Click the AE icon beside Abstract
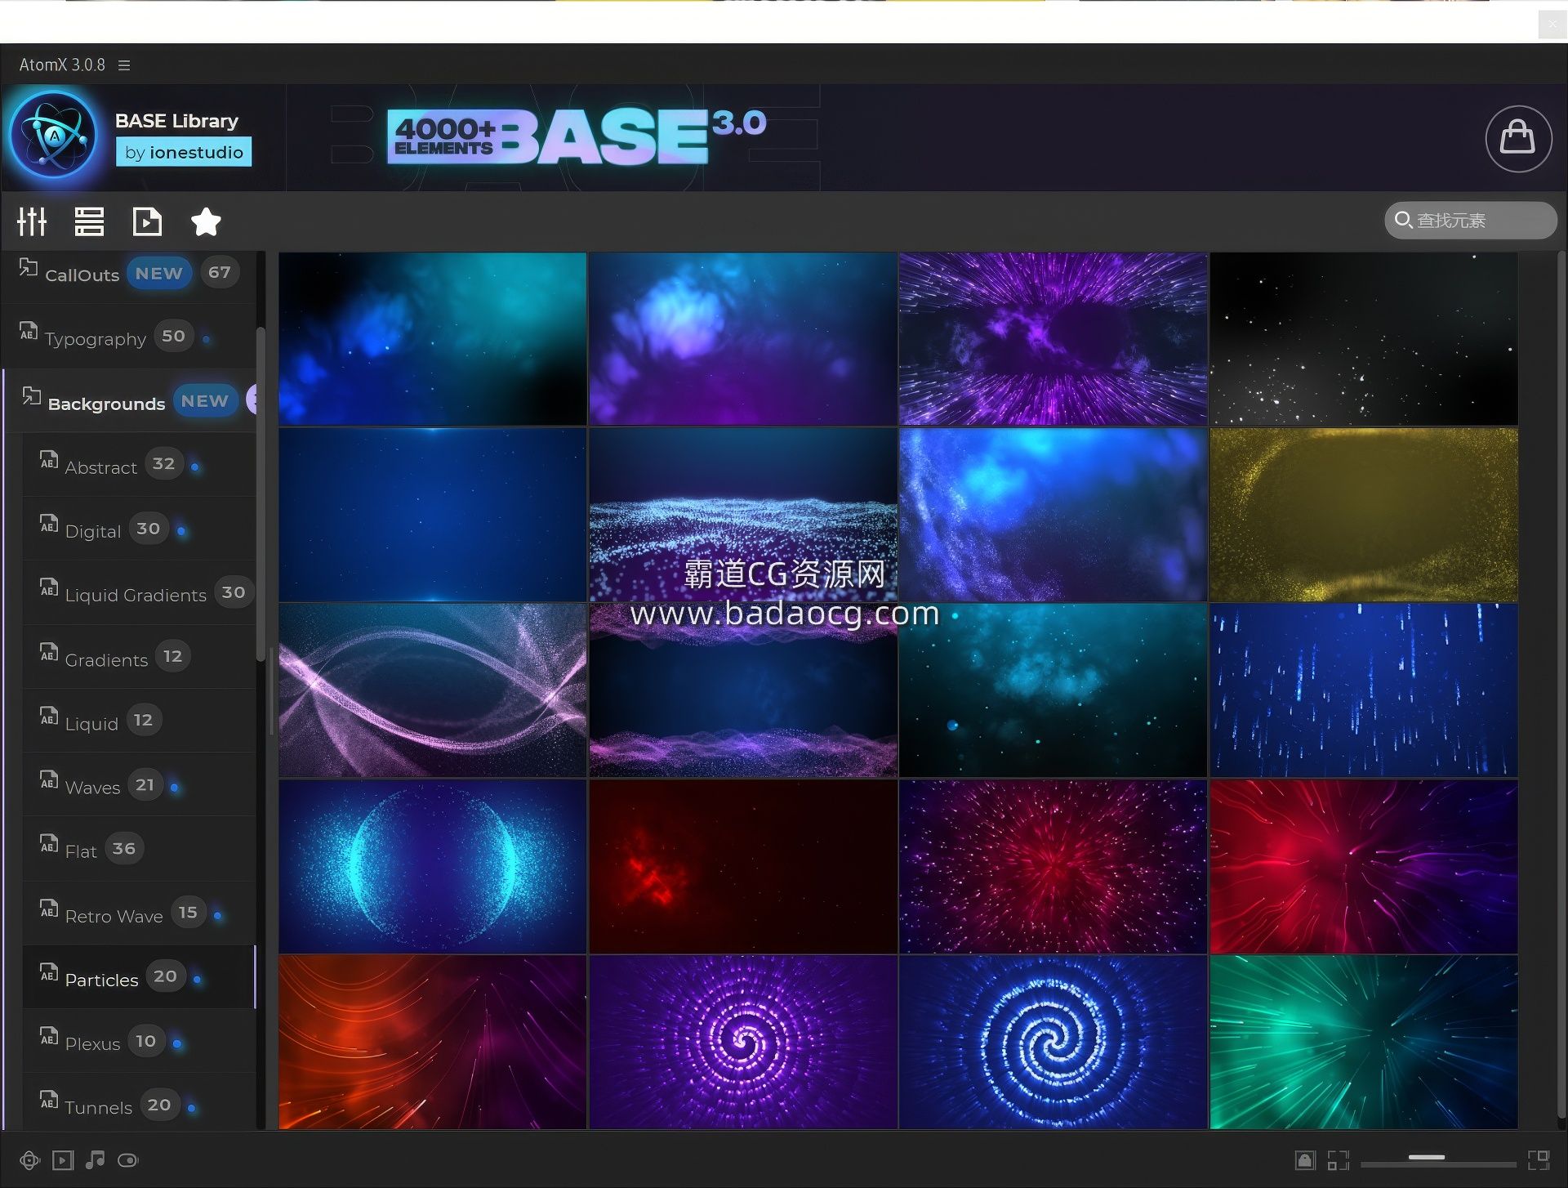1568x1188 pixels. pyautogui.click(x=49, y=460)
